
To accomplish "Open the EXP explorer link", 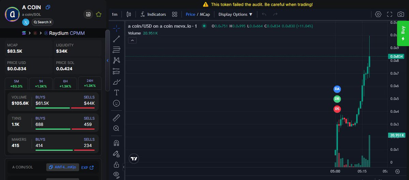I will pyautogui.click(x=87, y=167).
